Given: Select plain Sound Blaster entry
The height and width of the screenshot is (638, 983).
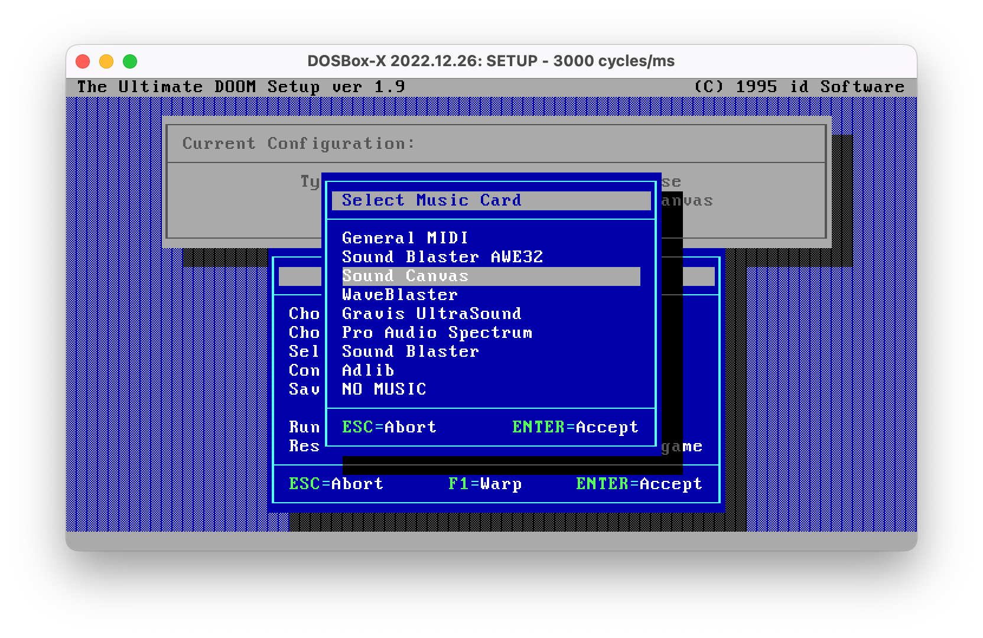Looking at the screenshot, I should coord(411,351).
